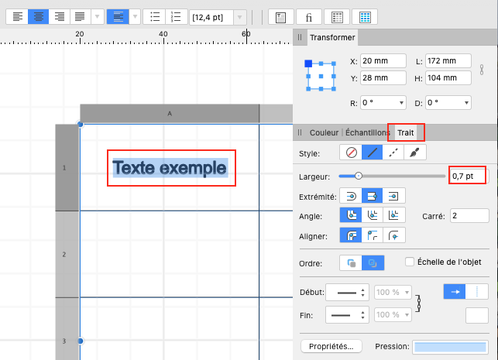Open leading [12,4 pt] dropdown

tap(240, 17)
